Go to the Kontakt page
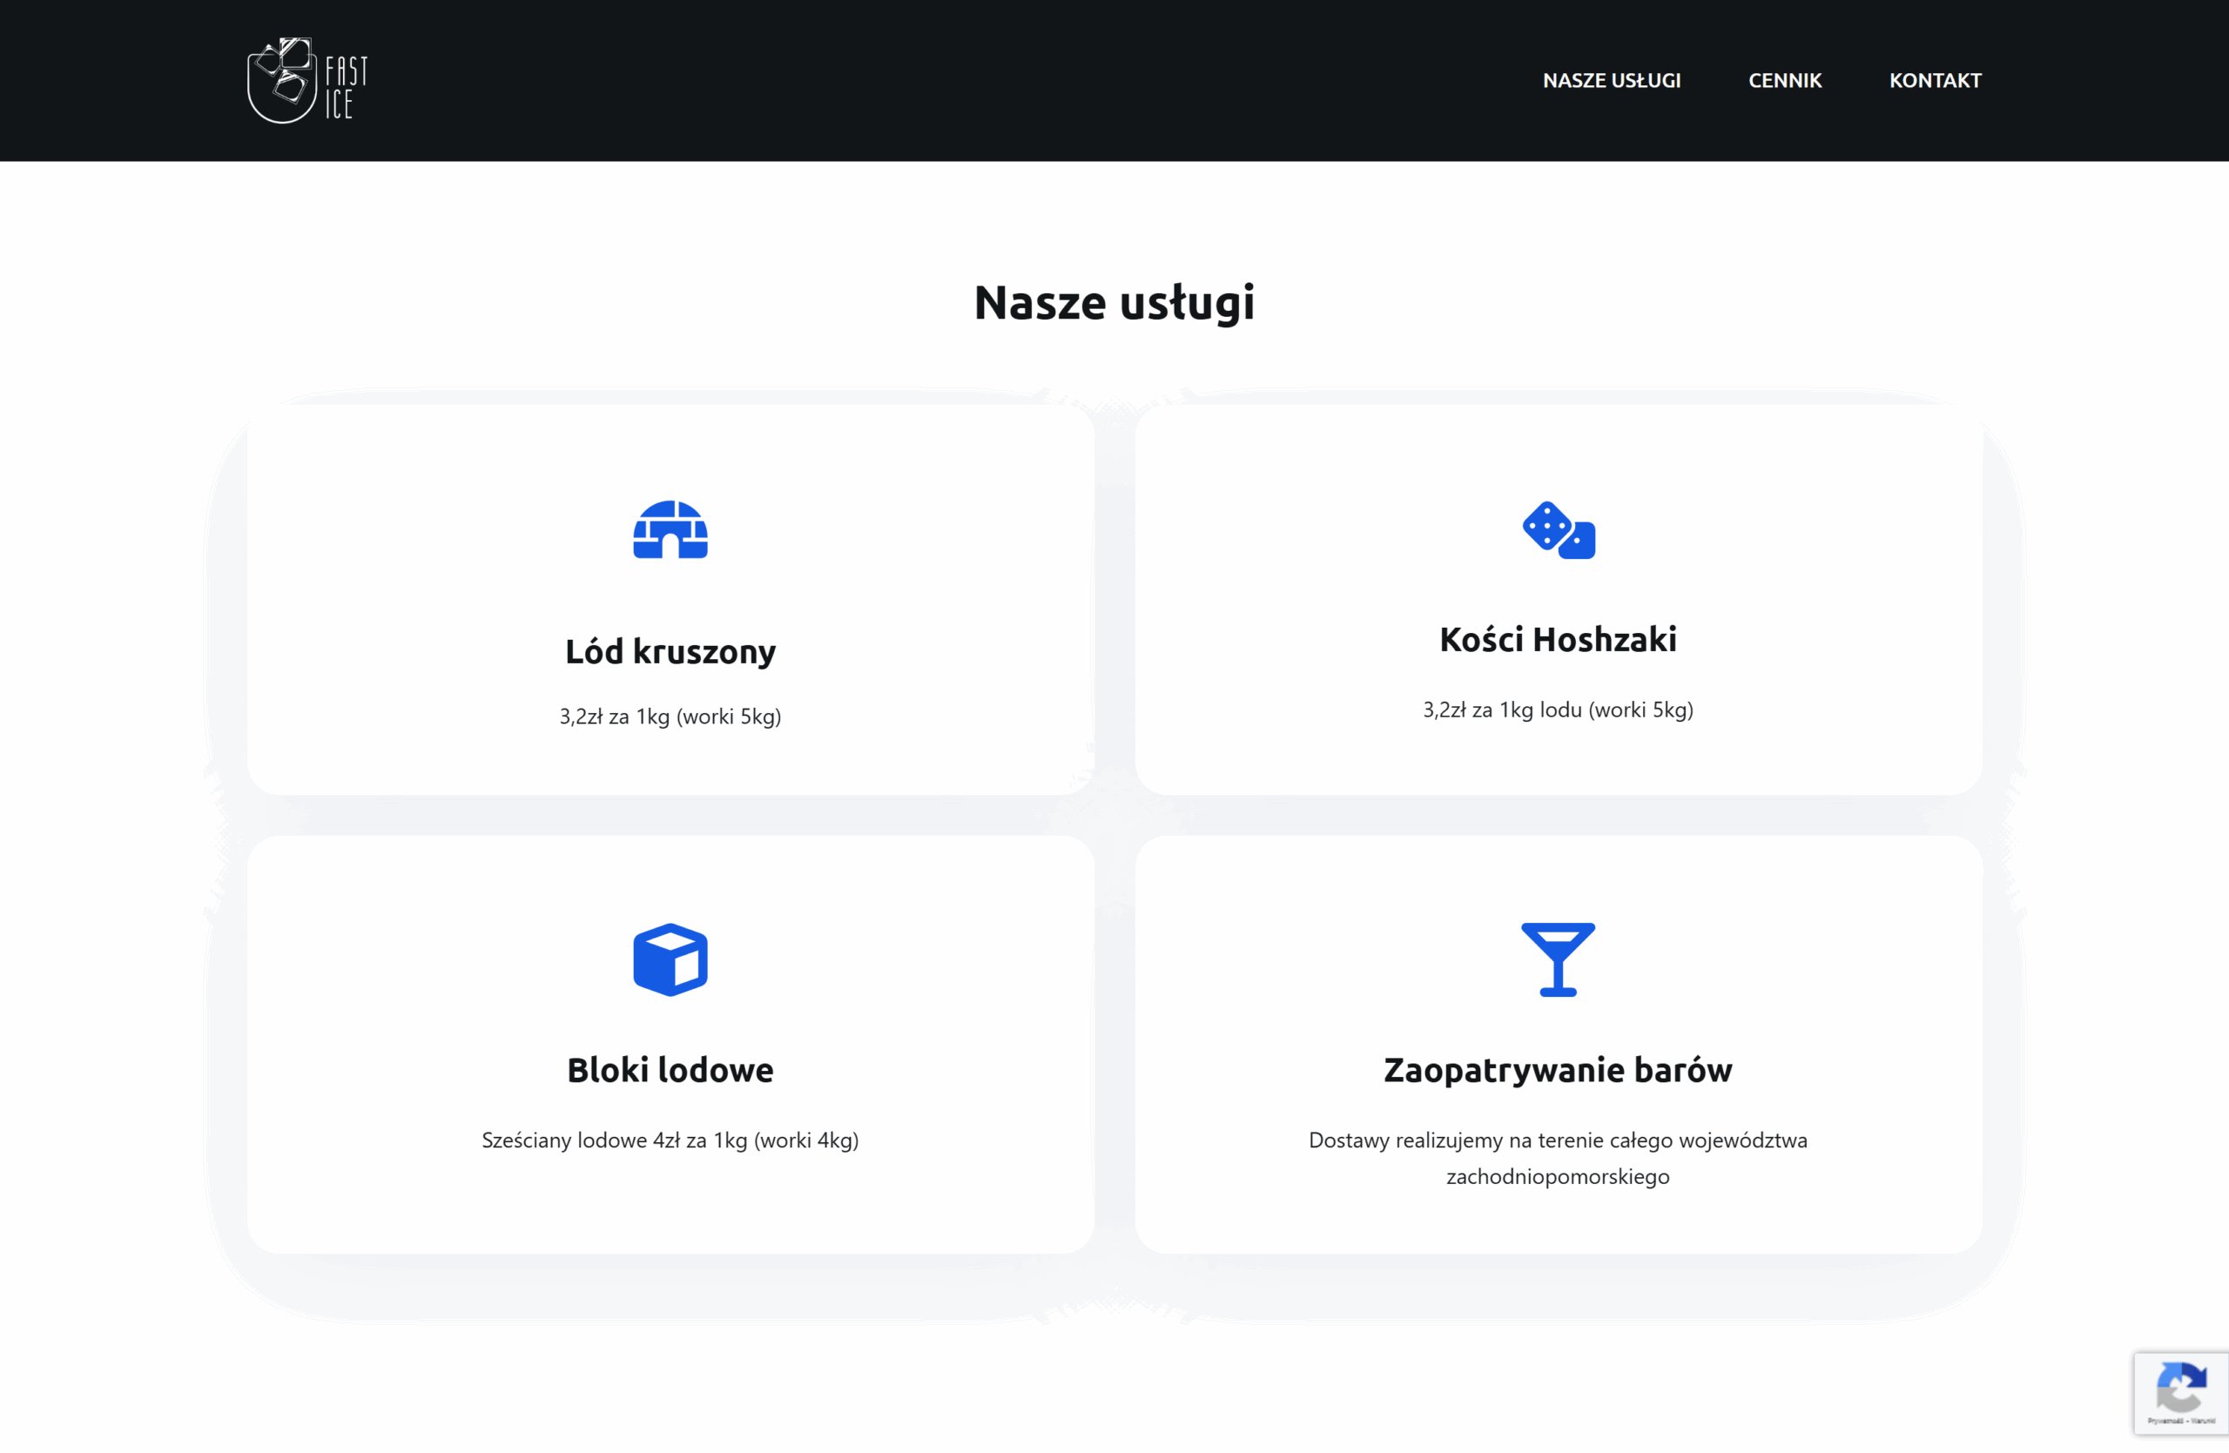The image size is (2229, 1453). pyautogui.click(x=1934, y=80)
